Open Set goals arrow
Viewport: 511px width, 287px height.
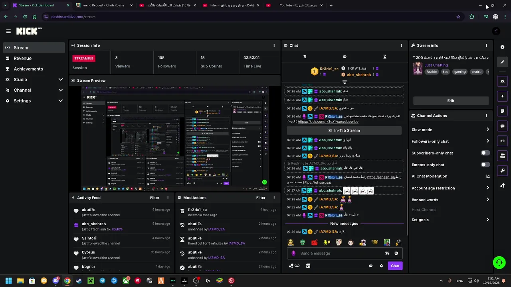click(487, 220)
